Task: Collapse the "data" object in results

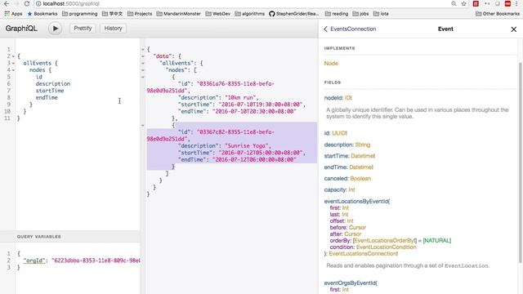Action: [x=143, y=56]
